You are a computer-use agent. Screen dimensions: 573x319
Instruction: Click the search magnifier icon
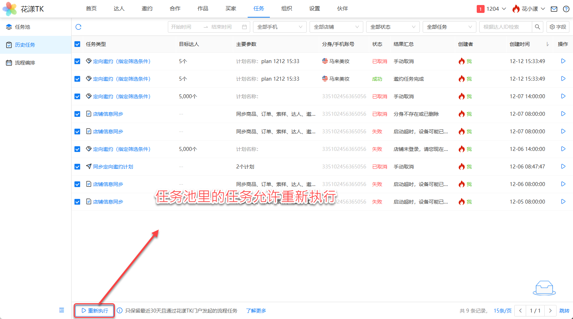[x=537, y=27]
